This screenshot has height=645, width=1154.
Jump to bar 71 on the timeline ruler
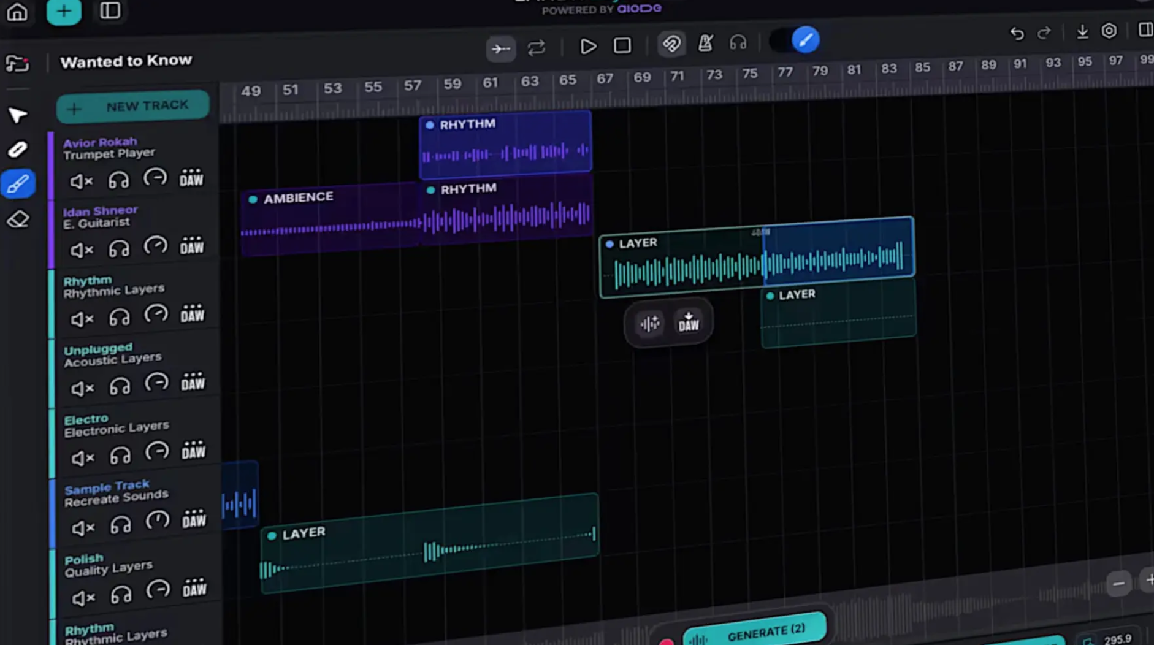pyautogui.click(x=677, y=76)
